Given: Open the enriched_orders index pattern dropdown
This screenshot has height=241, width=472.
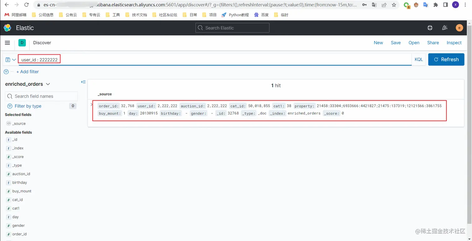Looking at the screenshot, I should 27,84.
